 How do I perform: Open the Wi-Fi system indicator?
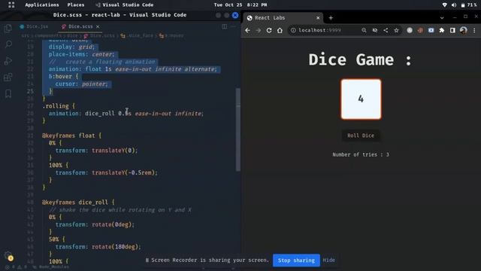pos(444,5)
